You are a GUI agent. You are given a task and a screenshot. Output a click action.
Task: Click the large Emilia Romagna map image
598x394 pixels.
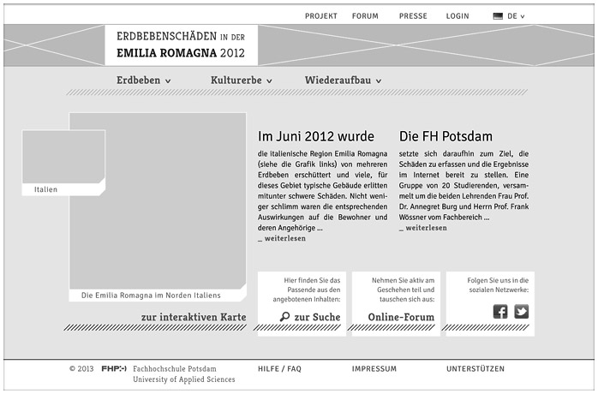158,200
